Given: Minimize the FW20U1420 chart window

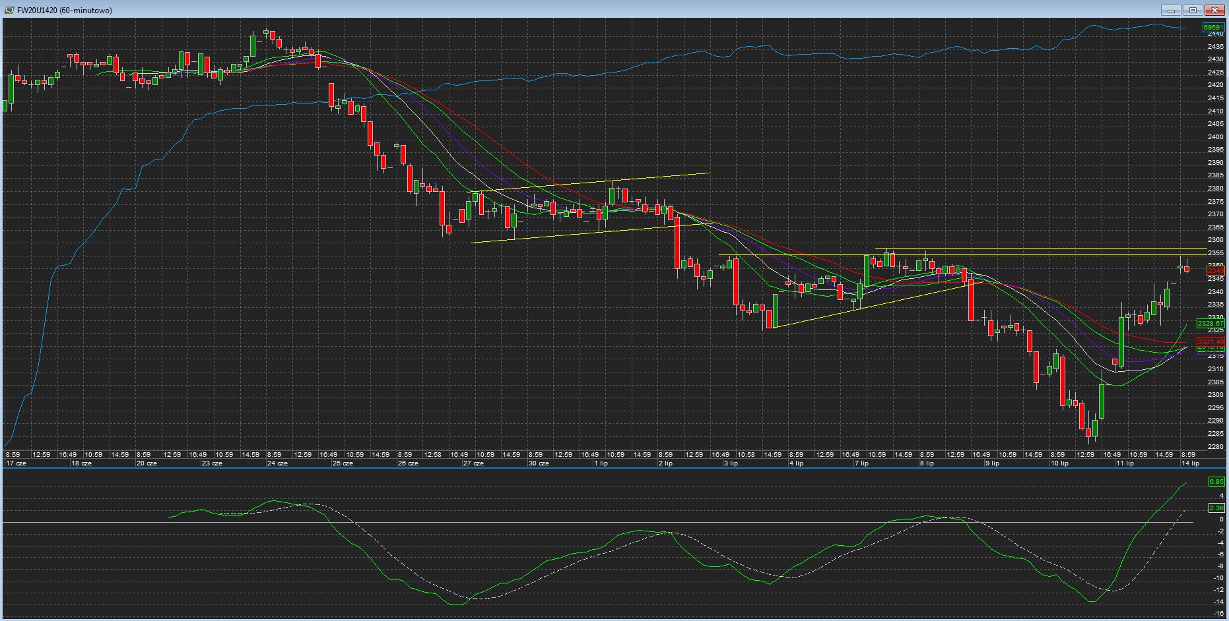Looking at the screenshot, I should pyautogui.click(x=1172, y=10).
